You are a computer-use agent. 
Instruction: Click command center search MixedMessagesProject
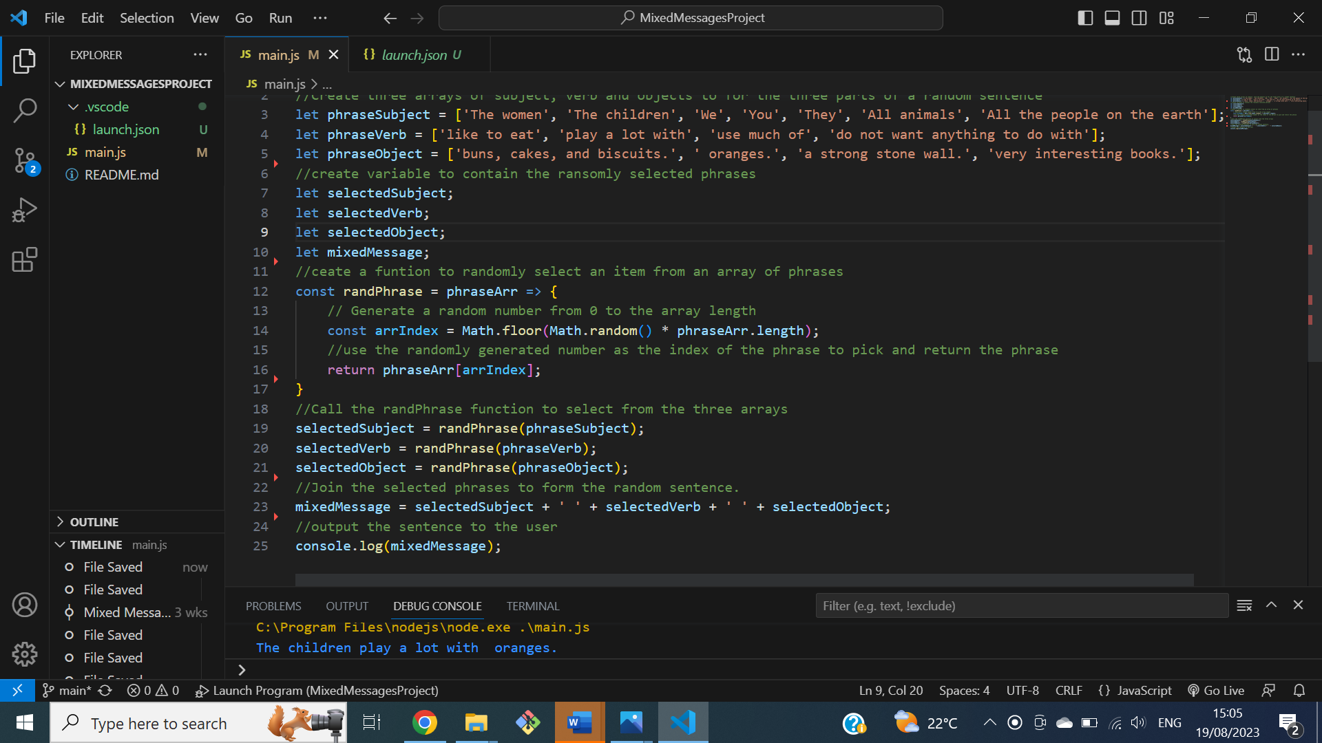(691, 18)
